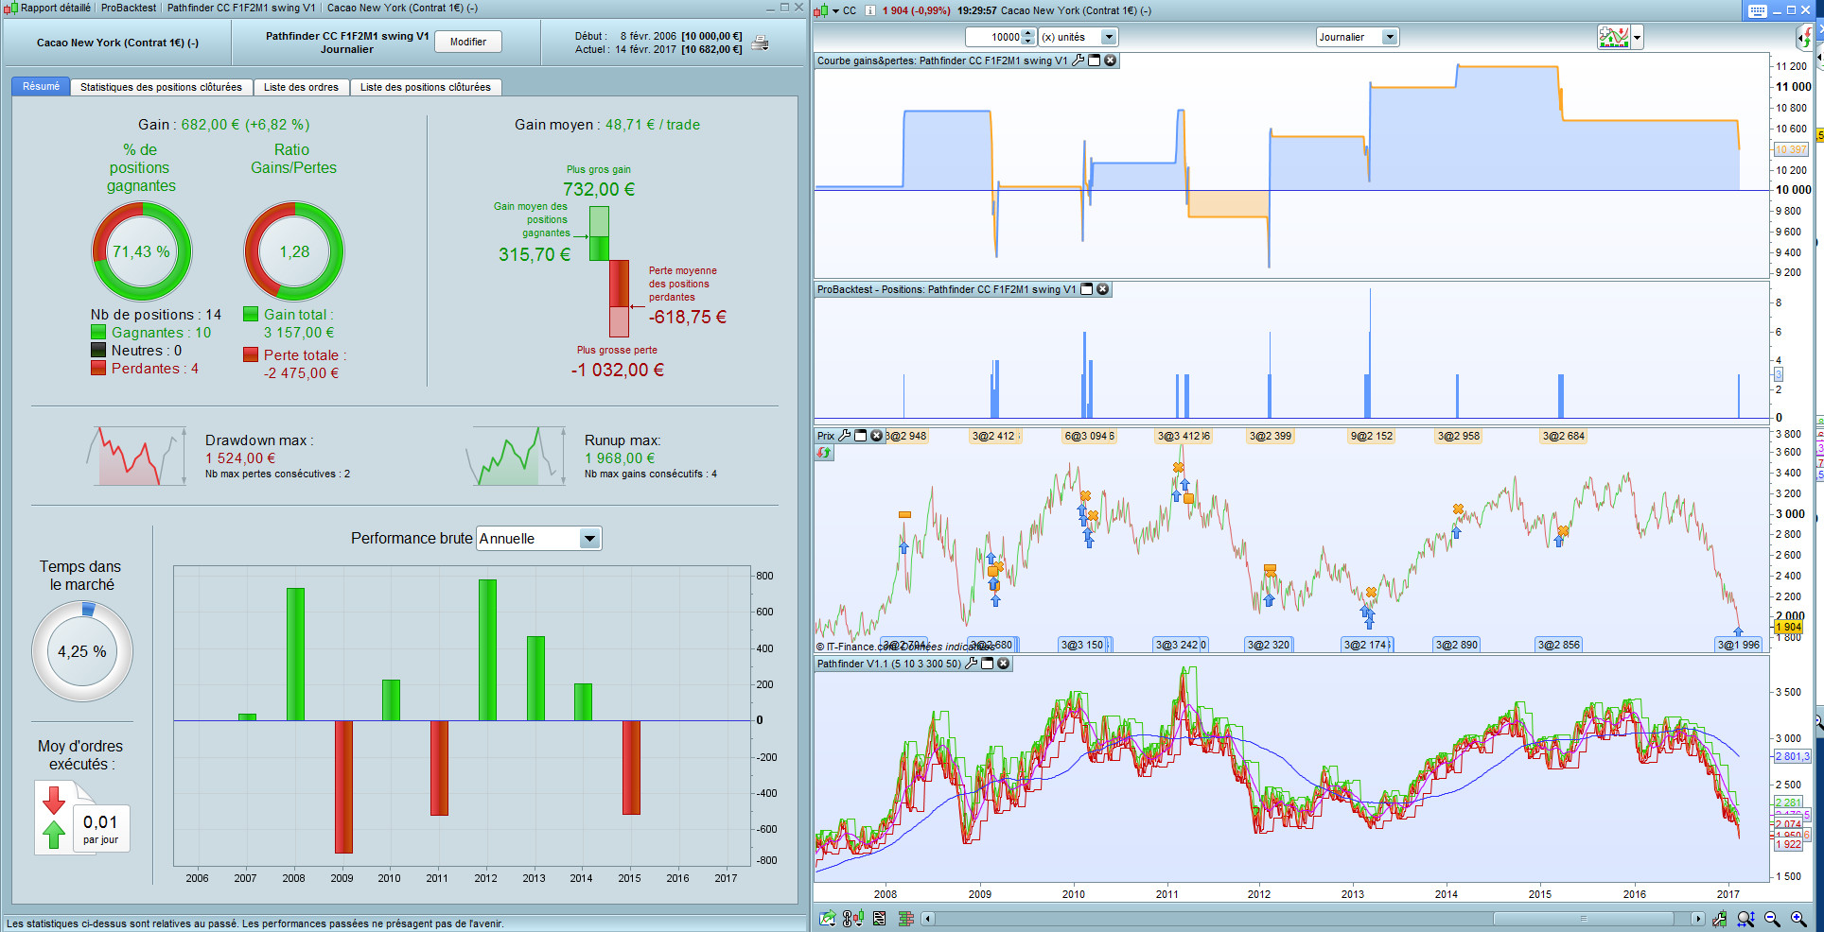Open chart properties wrench in bottom toolbar
Screen dimensions: 1824x932
pyautogui.click(x=1719, y=919)
